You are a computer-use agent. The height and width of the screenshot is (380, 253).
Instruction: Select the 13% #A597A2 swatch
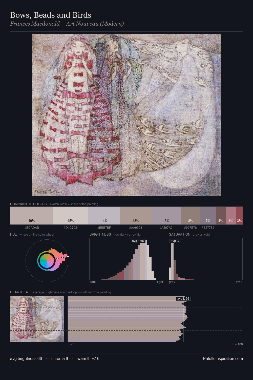click(x=166, y=216)
